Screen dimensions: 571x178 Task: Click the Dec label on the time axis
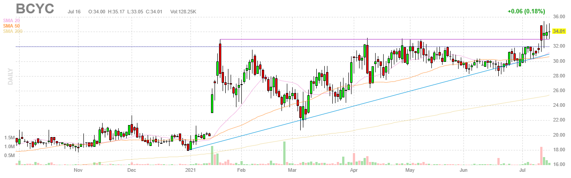(x=131, y=170)
